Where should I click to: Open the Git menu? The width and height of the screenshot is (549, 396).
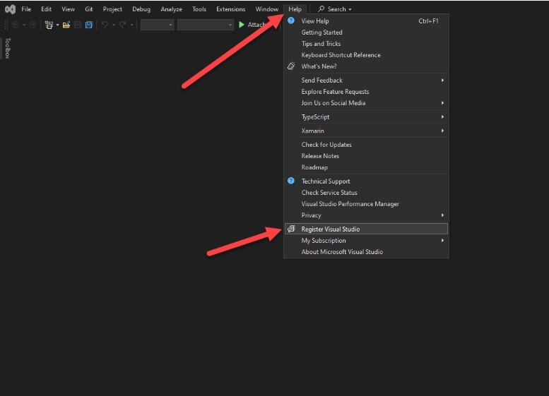point(88,9)
